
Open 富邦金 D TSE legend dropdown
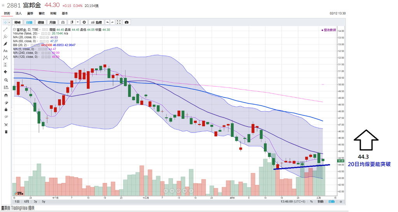pyautogui.click(x=40, y=29)
